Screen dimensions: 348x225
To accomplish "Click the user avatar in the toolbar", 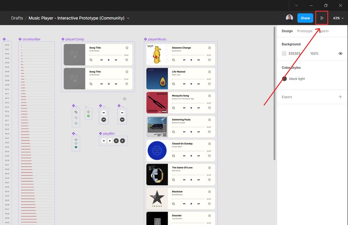I will tap(289, 18).
